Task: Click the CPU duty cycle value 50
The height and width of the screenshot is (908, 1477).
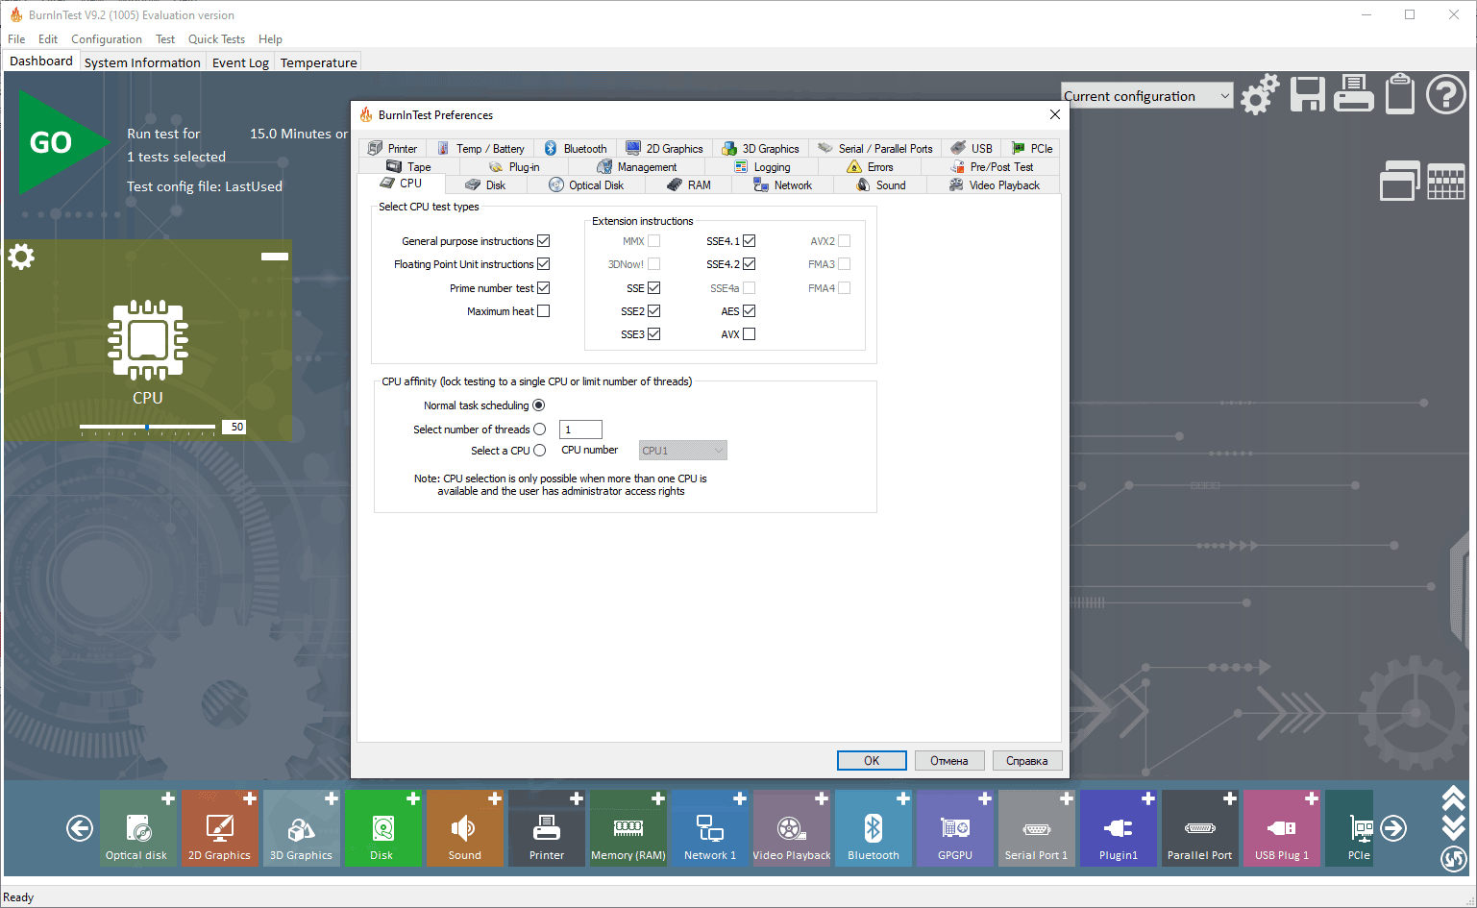Action: pos(235,427)
